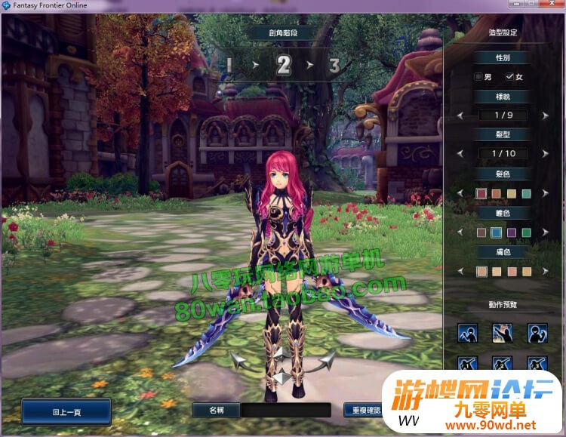
Task: Click the downward diamond arrow below character
Action: coord(281,378)
